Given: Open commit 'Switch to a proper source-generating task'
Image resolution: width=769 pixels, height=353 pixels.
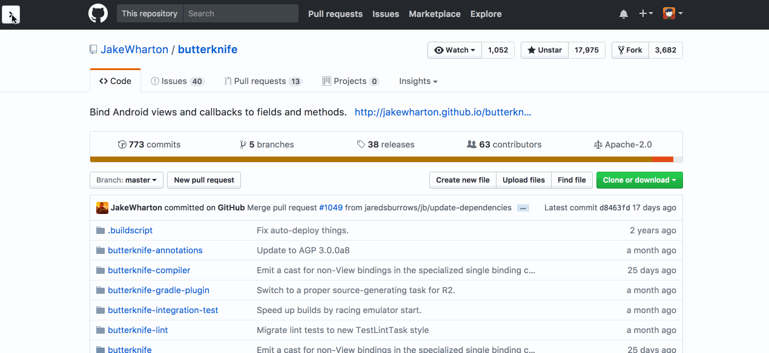Looking at the screenshot, I should [x=356, y=290].
